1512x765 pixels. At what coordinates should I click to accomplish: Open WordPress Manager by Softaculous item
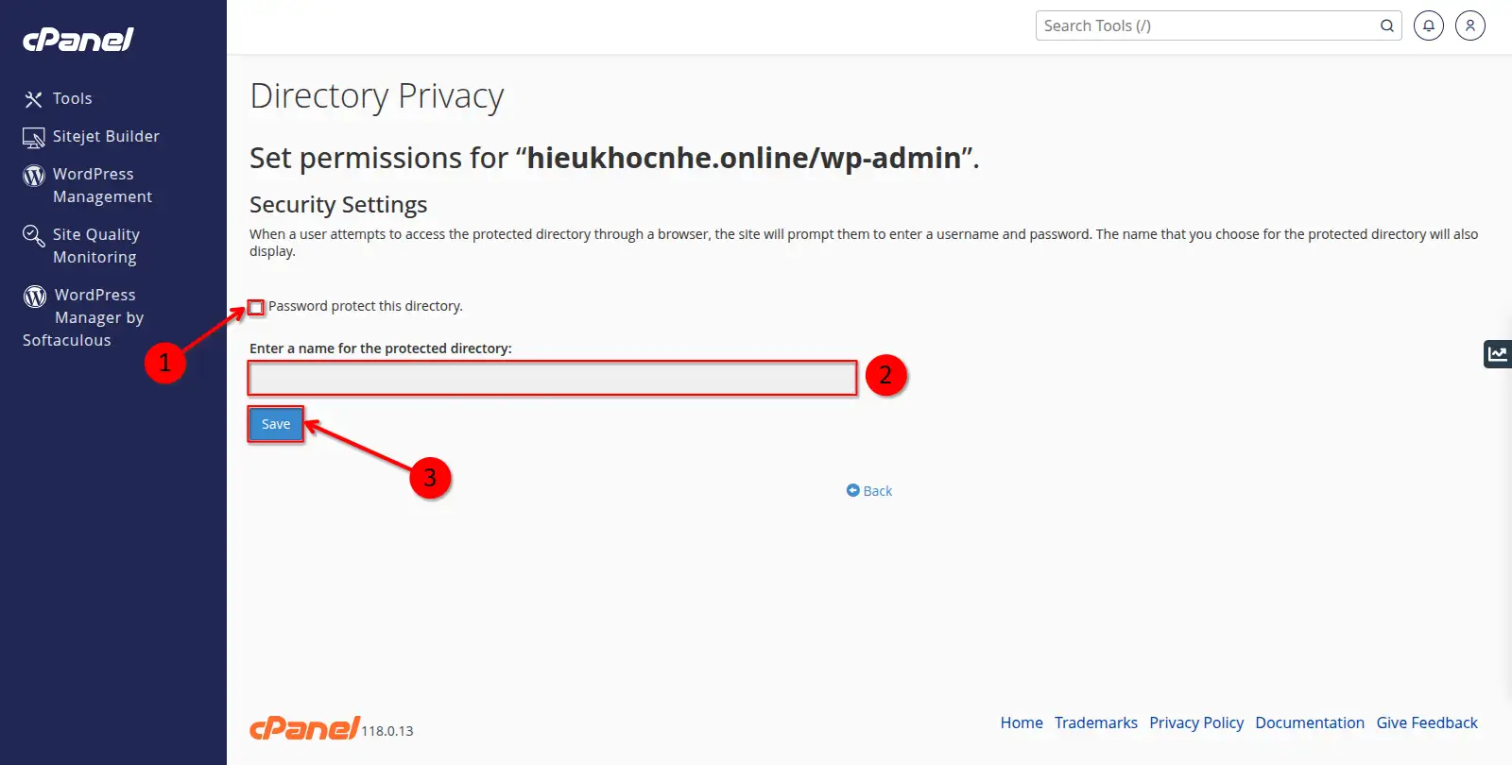pos(83,317)
